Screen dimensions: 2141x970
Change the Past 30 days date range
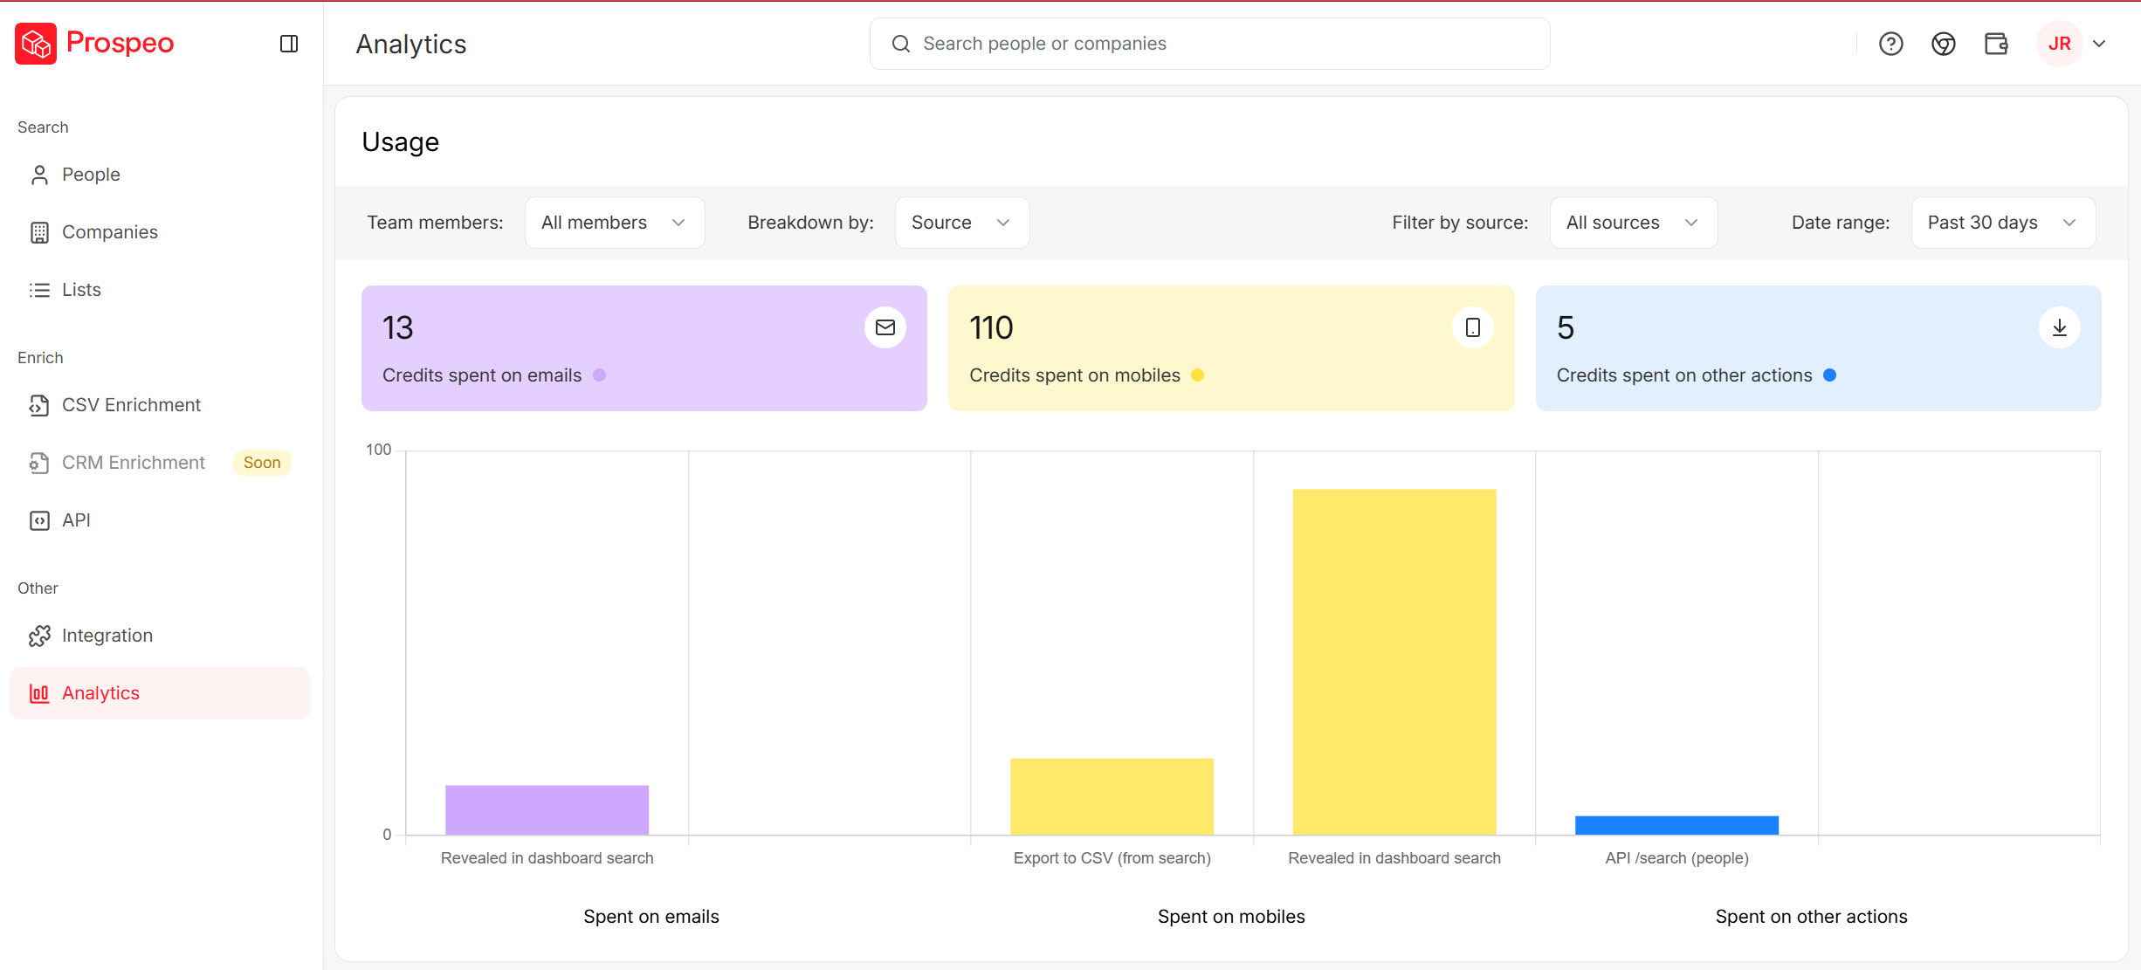coord(2002,223)
